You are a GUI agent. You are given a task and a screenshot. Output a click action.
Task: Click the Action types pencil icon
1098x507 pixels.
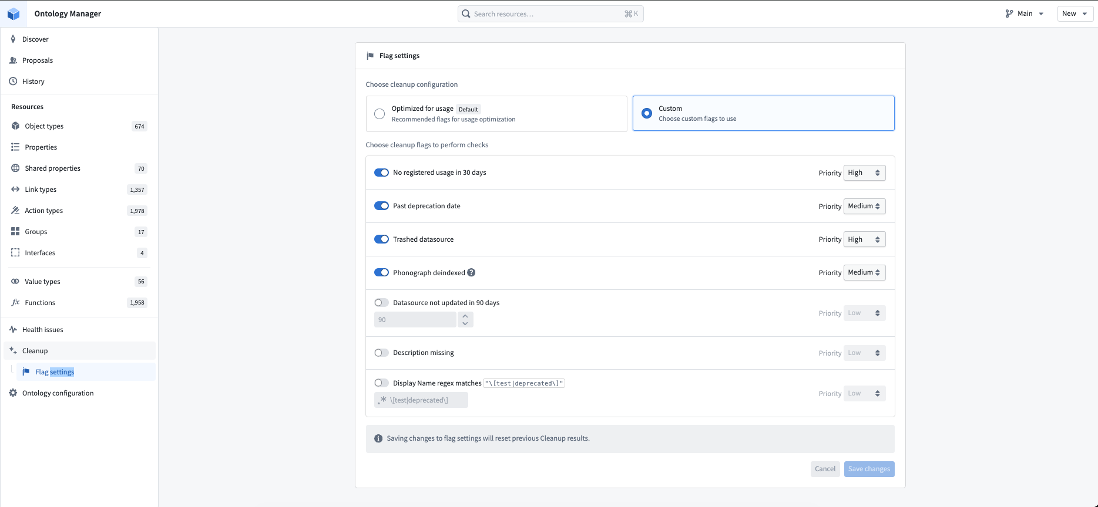tap(15, 211)
